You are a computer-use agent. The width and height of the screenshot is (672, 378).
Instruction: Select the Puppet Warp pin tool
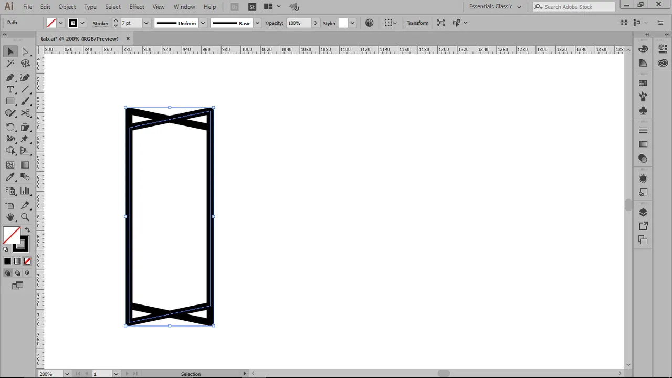[x=25, y=139]
